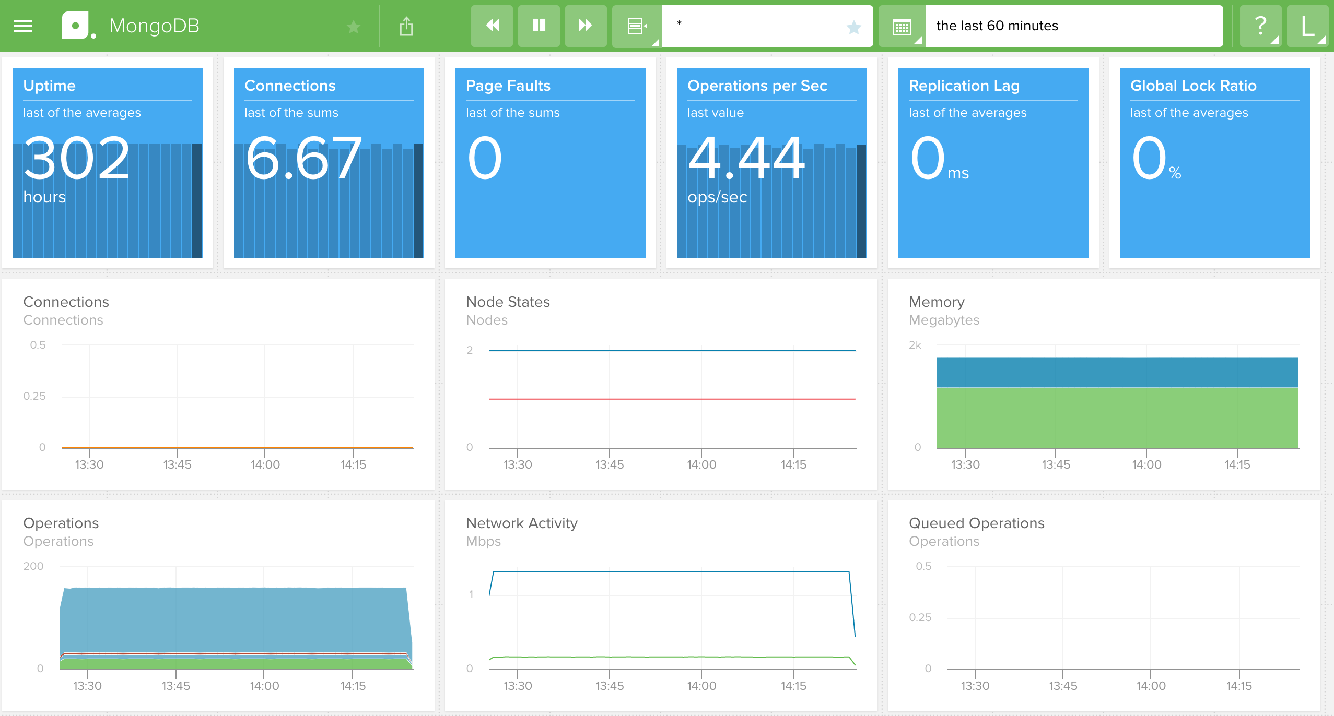Open the Connections 6.67 tile
The height and width of the screenshot is (716, 1334).
click(329, 163)
